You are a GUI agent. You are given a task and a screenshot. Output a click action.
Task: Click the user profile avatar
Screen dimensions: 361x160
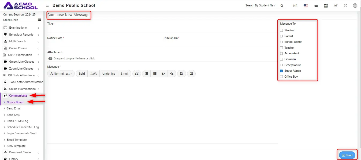(355, 6)
